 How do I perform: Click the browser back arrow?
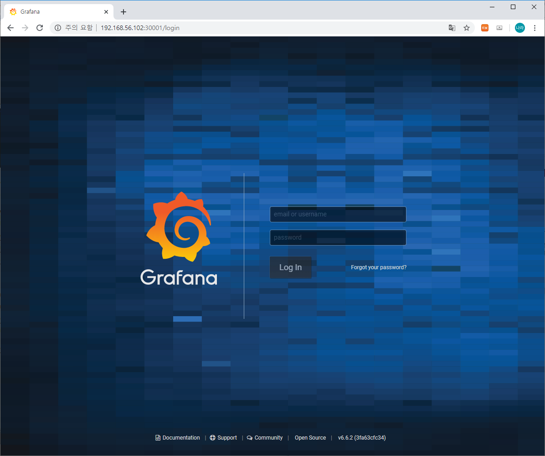(x=10, y=28)
